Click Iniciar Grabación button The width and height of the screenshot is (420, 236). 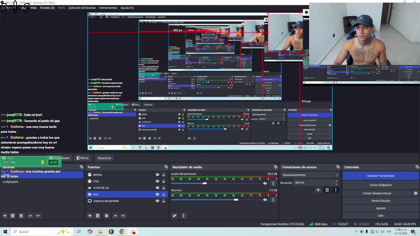click(381, 185)
